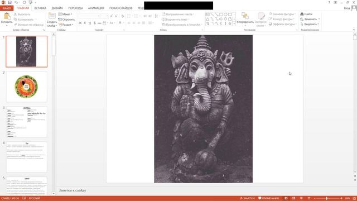Click Вырезать cut button
The width and height of the screenshot is (357, 201).
click(22, 15)
